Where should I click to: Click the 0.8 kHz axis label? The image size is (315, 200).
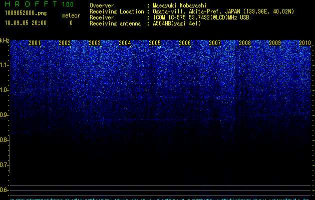click(4, 140)
